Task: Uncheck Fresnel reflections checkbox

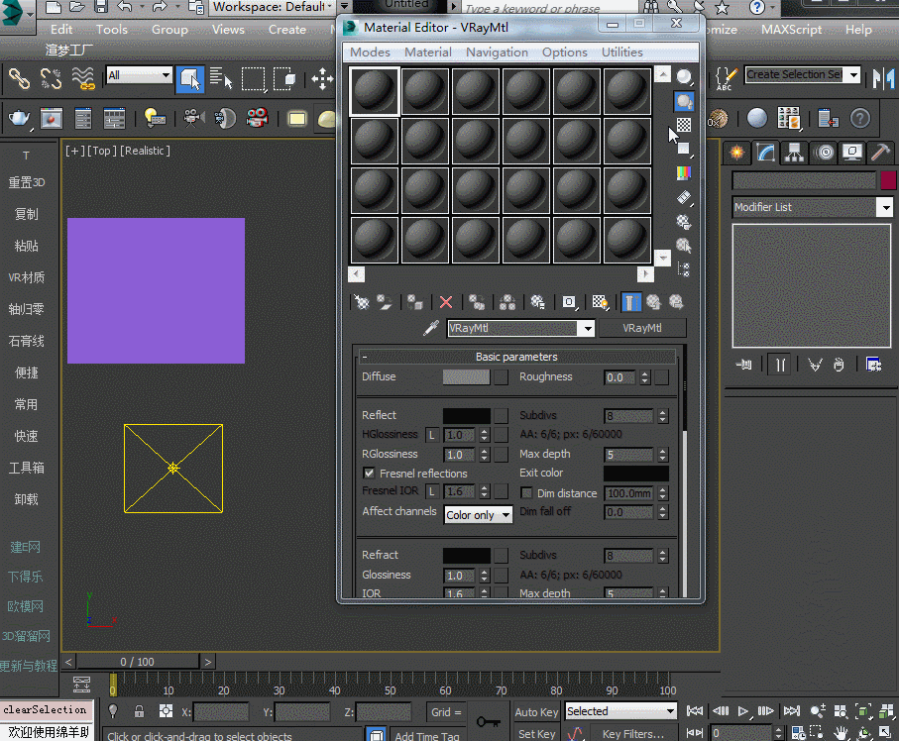Action: (x=370, y=474)
